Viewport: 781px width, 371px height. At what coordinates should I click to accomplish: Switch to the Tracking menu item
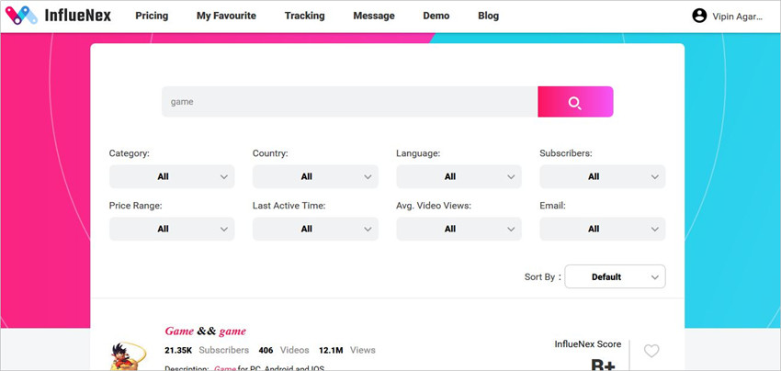pos(304,16)
